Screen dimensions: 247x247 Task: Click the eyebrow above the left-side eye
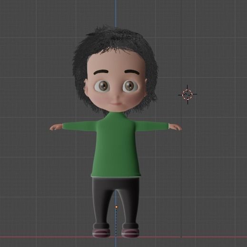[x=101, y=72]
